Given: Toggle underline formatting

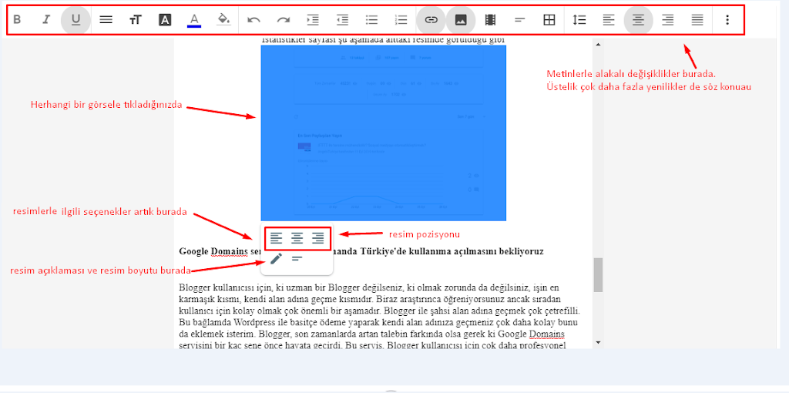Looking at the screenshot, I should (76, 20).
